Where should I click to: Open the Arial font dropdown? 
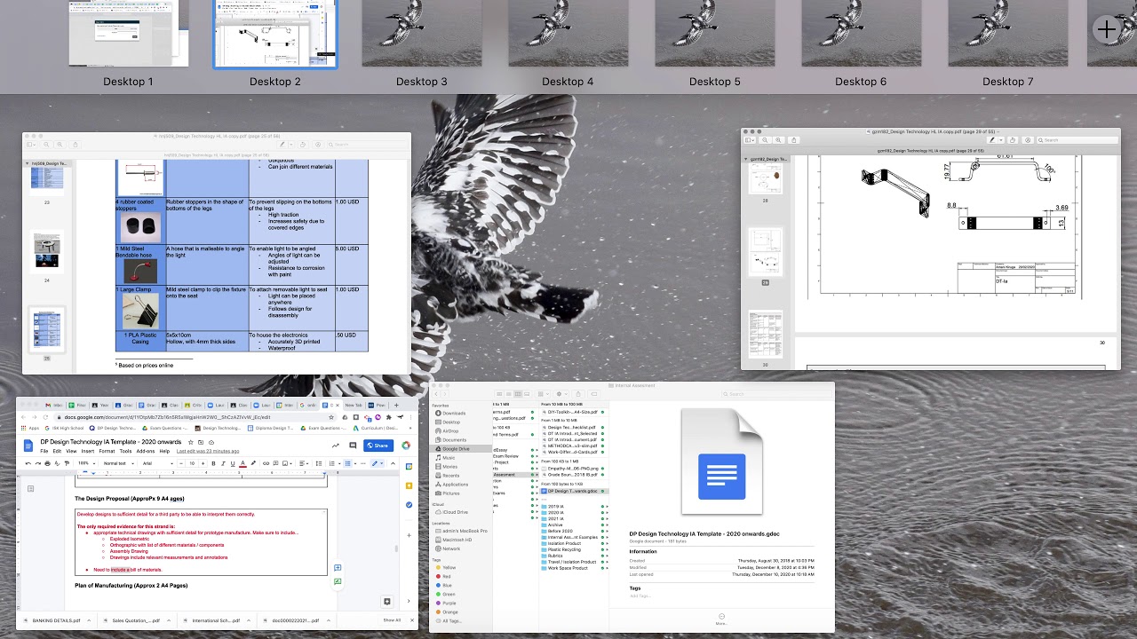click(156, 463)
